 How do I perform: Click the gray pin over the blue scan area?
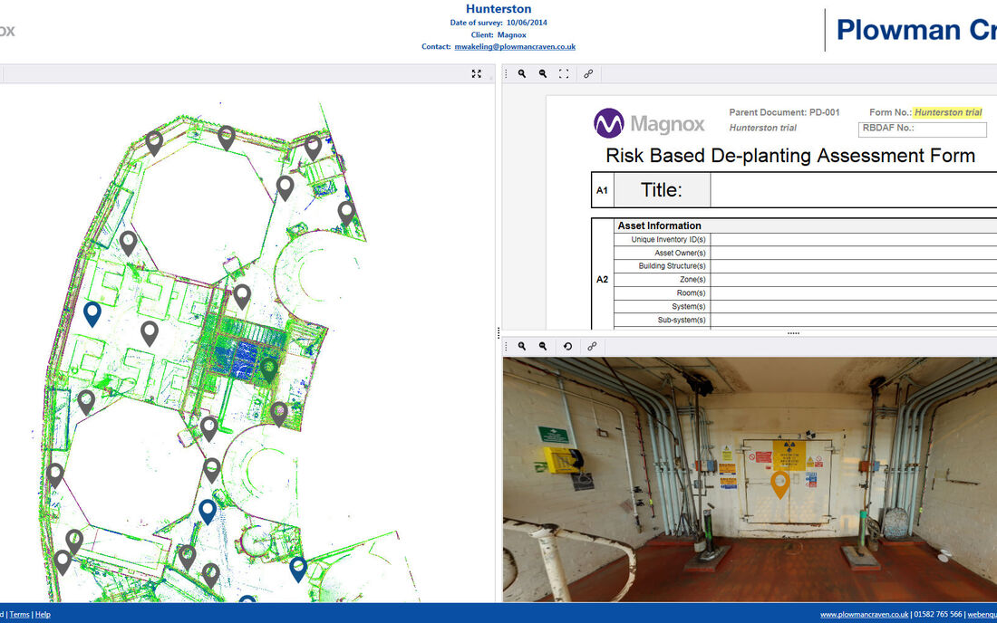point(269,368)
